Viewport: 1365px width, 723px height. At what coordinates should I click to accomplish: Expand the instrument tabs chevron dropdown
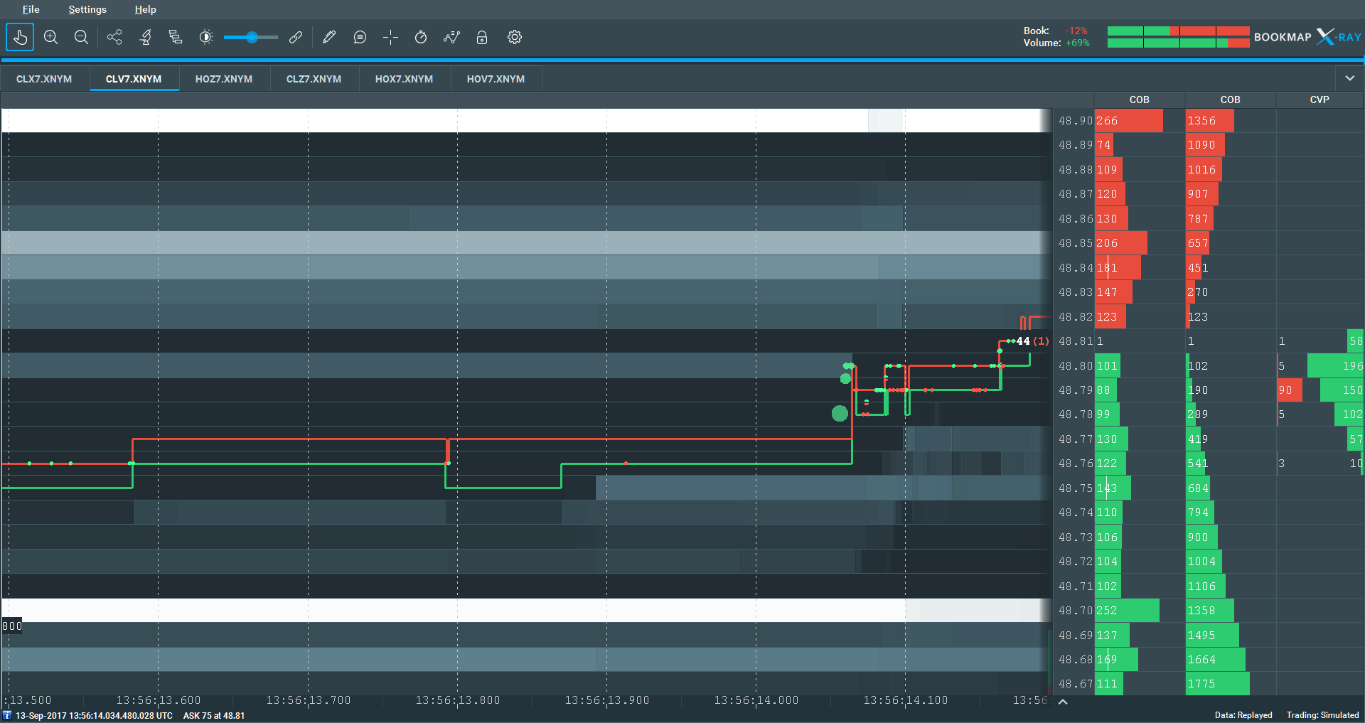(x=1349, y=78)
